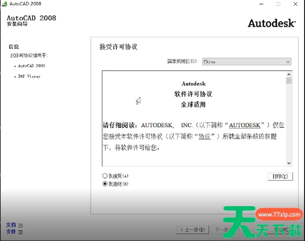
Task: Click the arrow icon beside 支持
Action: pos(20,232)
